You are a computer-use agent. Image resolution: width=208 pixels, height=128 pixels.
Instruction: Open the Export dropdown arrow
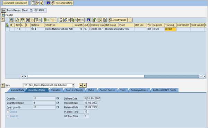[76, 20]
